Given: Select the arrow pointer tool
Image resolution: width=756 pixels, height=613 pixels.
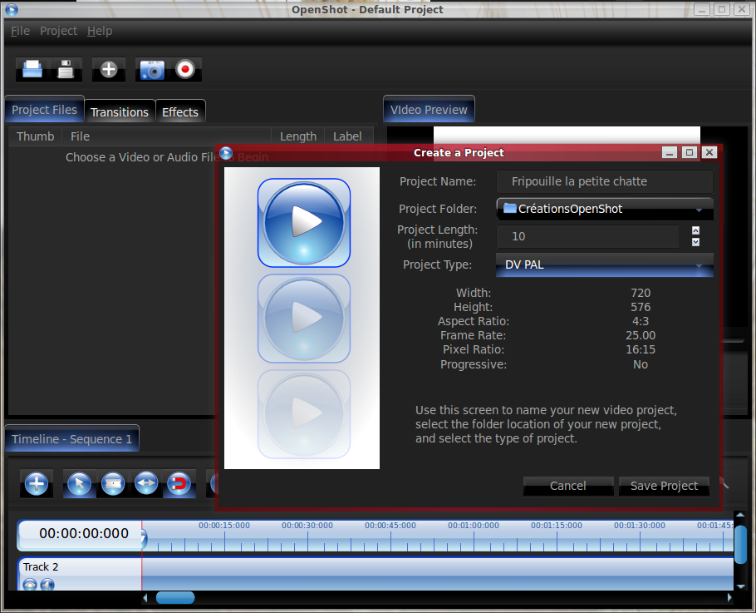Looking at the screenshot, I should click(79, 483).
